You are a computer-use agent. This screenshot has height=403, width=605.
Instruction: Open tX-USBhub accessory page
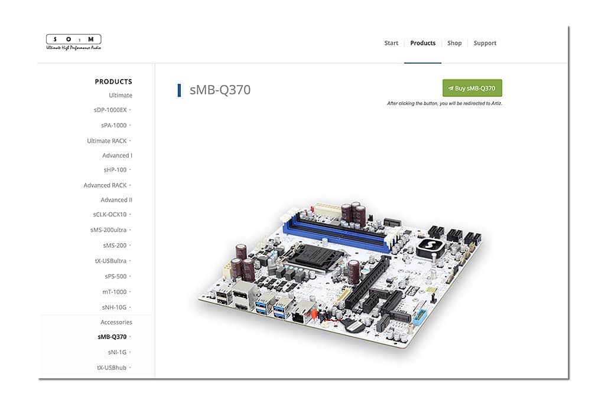[112, 368]
